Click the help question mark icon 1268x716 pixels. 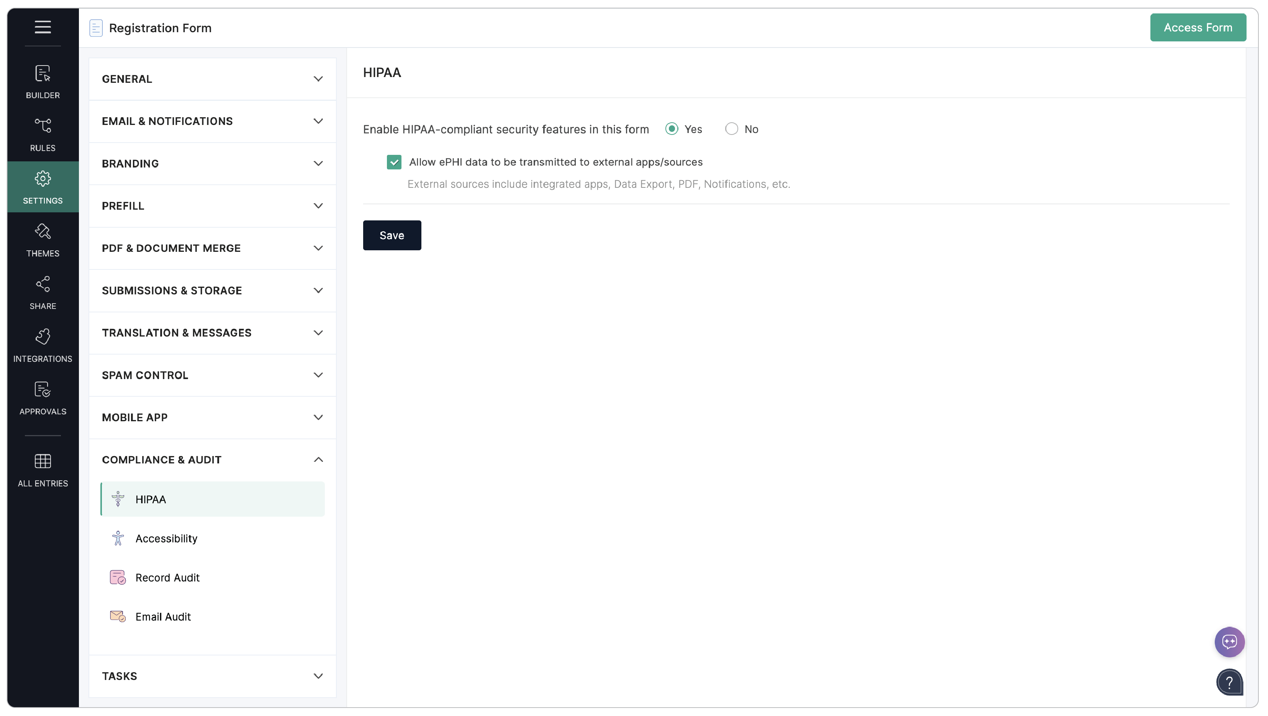pos(1229,682)
